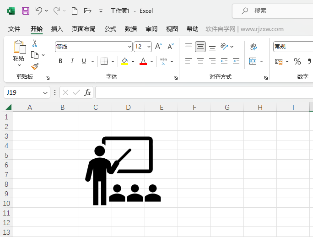
Task: Click the J19 name box
Action: coord(27,92)
